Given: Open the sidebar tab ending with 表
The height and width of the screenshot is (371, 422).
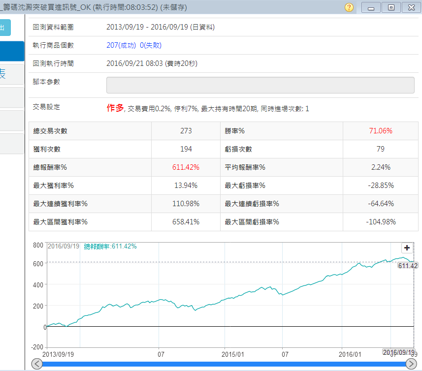Looking at the screenshot, I should (12, 74).
